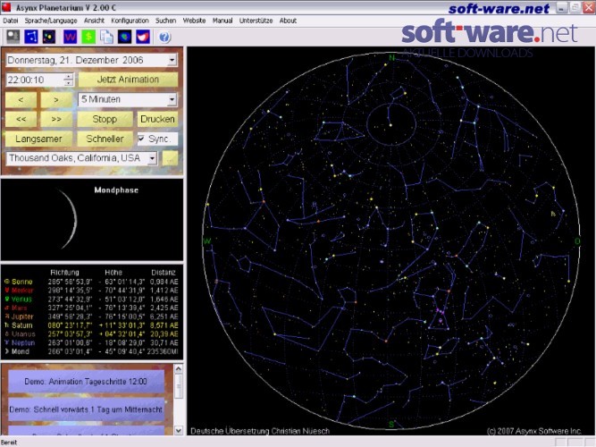The width and height of the screenshot is (596, 447).
Task: Open the Ansicht menu
Action: click(94, 21)
